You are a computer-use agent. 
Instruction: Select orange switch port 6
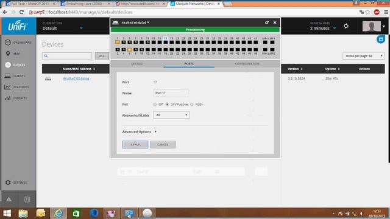(x=130, y=50)
